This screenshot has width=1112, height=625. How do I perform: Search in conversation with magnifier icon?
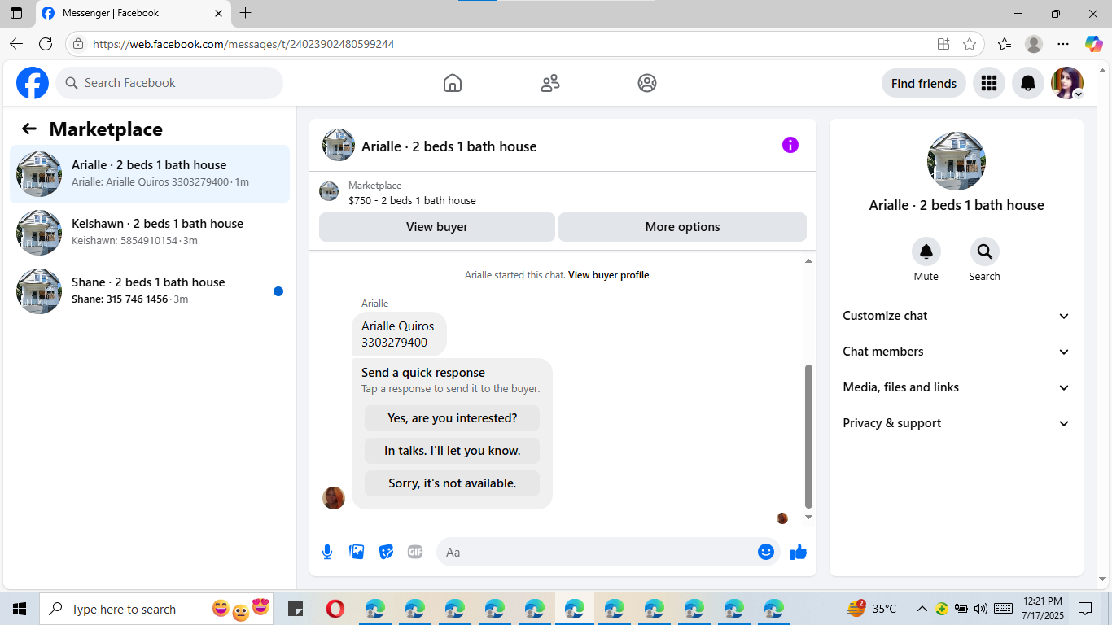coord(985,251)
